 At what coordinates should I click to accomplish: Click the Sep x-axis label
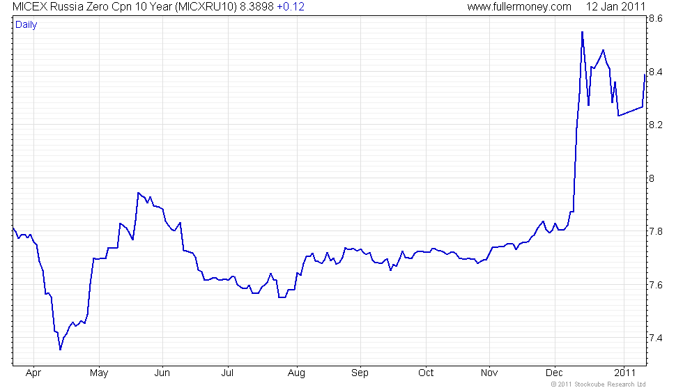(360, 373)
